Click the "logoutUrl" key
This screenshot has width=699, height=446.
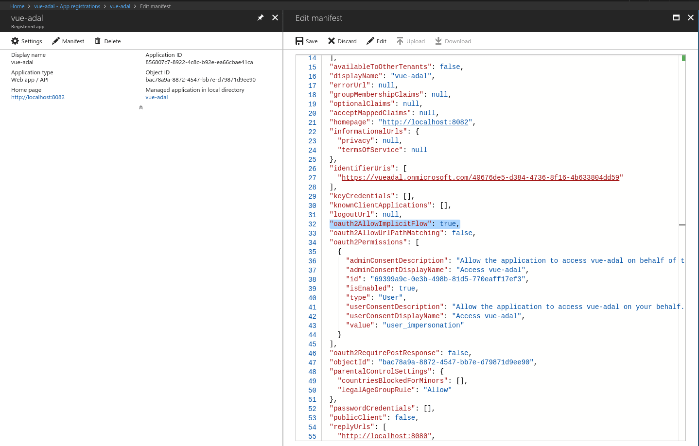click(352, 215)
